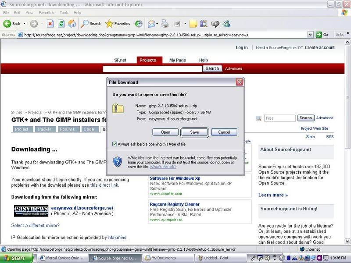Open the Stats link
This screenshot has width=351, height=263.
coord(310,137)
